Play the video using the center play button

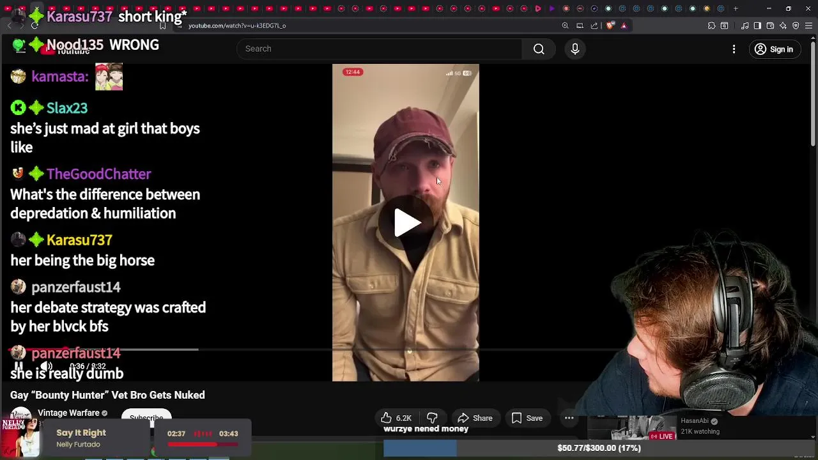pyautogui.click(x=406, y=222)
